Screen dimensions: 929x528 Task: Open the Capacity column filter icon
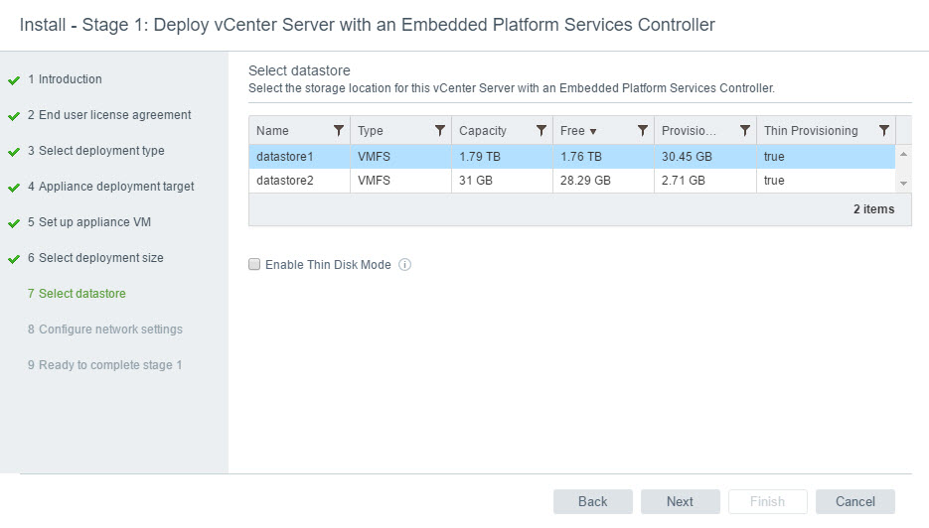click(542, 131)
